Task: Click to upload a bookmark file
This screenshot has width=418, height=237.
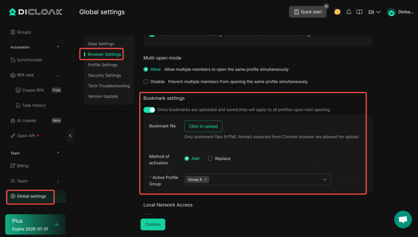Action: tap(203, 126)
